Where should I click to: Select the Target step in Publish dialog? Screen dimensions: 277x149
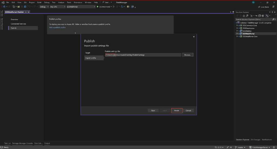pos(88,53)
